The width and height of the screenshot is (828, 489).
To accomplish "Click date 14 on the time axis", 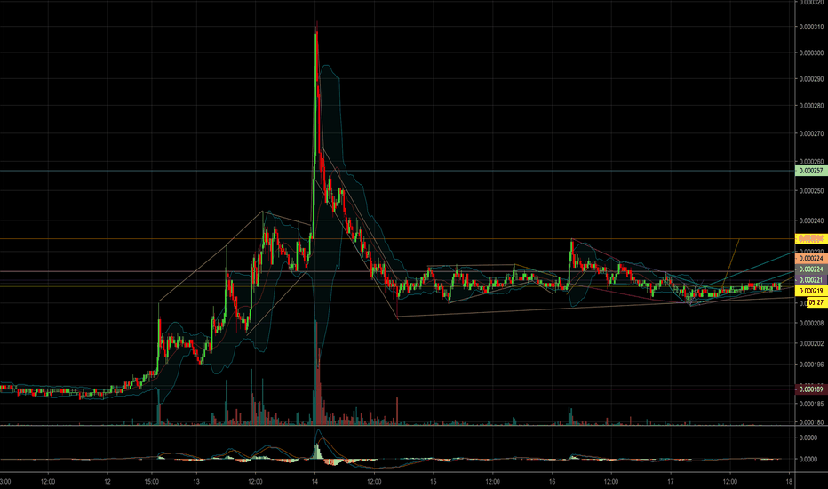I will pyautogui.click(x=314, y=482).
